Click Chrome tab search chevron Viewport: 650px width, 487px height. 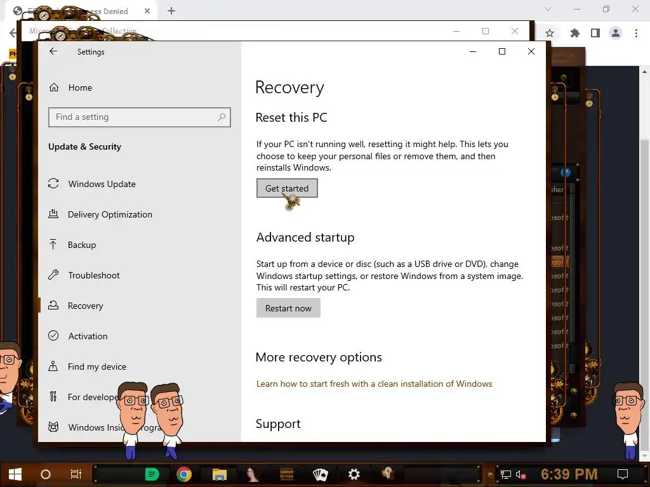tap(548, 9)
